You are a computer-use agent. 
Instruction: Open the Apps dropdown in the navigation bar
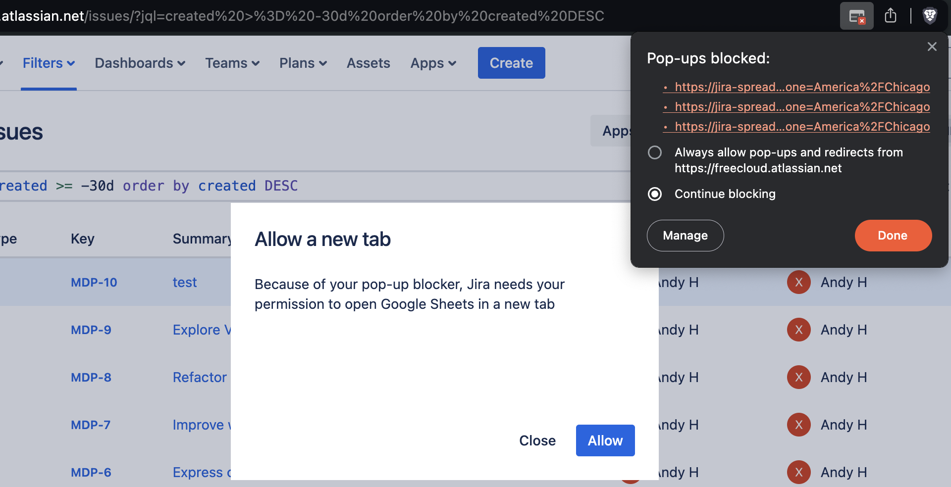point(433,63)
